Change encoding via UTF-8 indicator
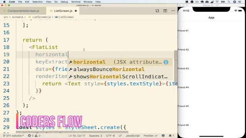The width and height of the screenshot is (246, 138). [x=110, y=135]
